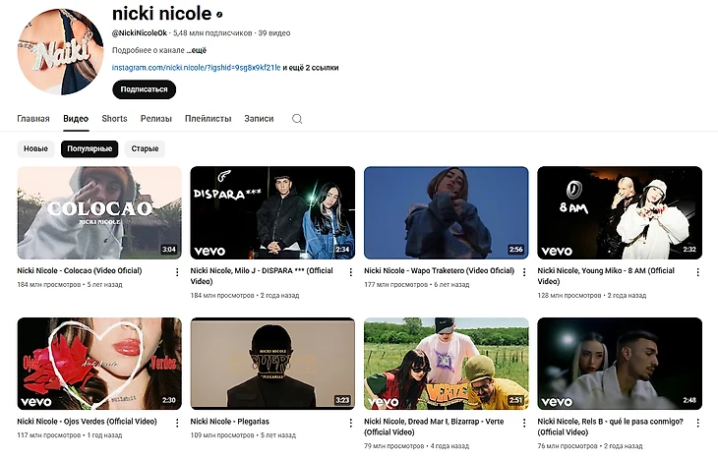Open three-dot menu for Verte video
Screen dimensions: 718x457
click(x=524, y=424)
